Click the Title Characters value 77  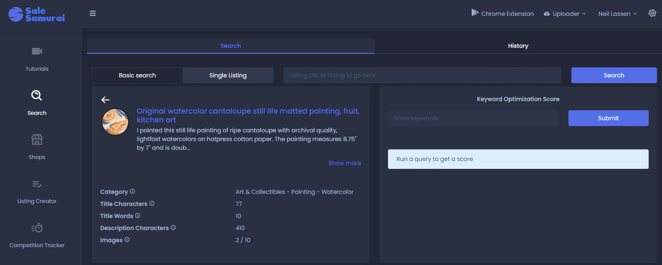[239, 204]
